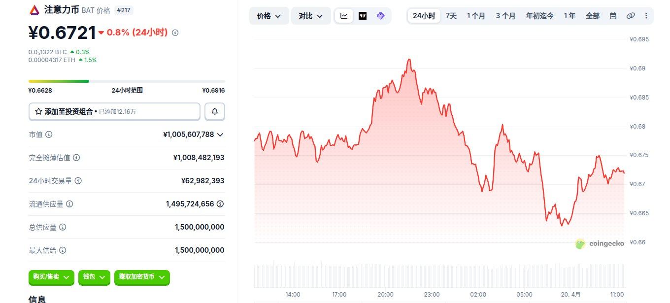Open the 对比 comparison dropdown
Viewport: 670px width, 303px height.
click(x=311, y=16)
